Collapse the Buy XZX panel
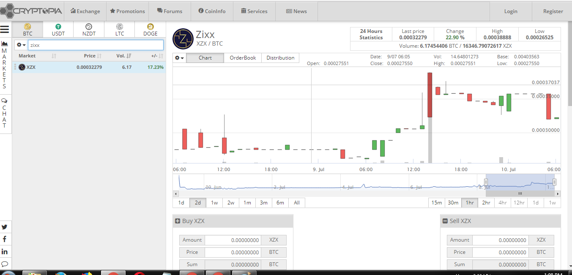The width and height of the screenshot is (572, 275). pyautogui.click(x=178, y=221)
